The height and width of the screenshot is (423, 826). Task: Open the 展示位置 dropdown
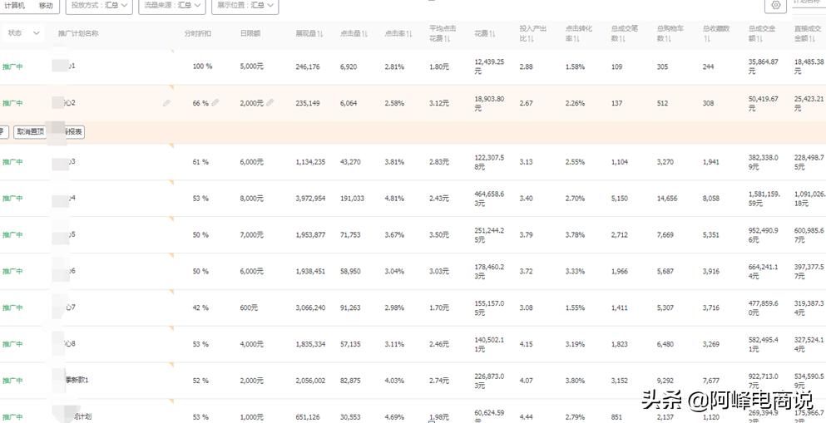245,5
